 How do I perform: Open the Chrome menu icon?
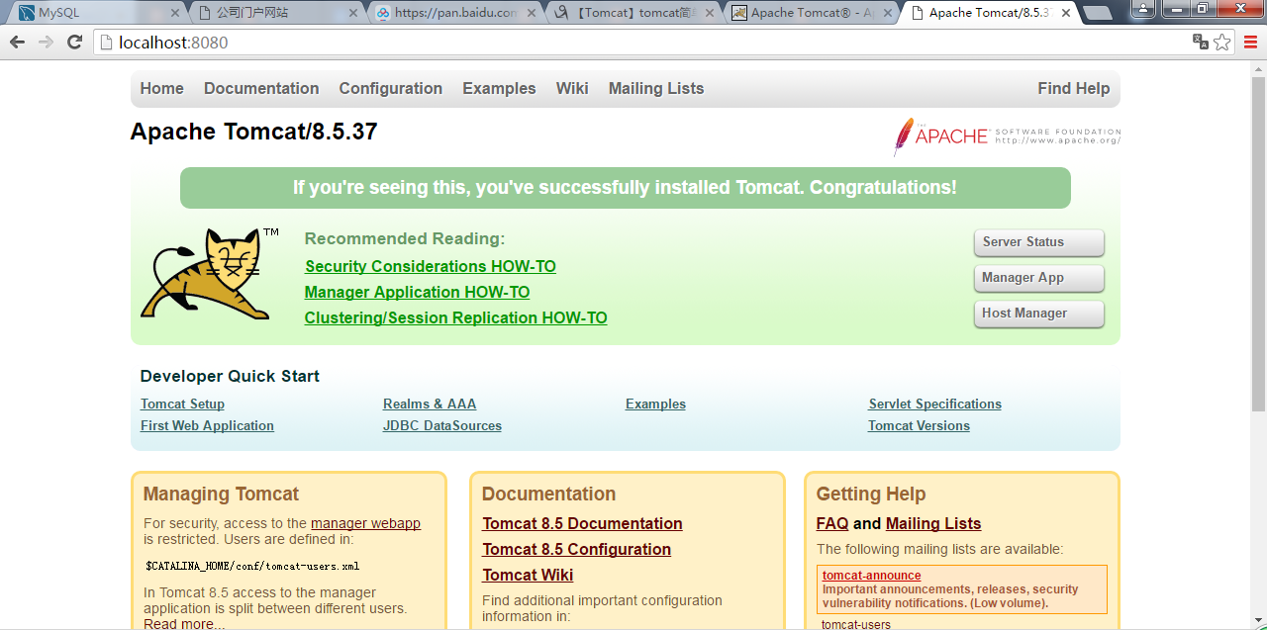pos(1250,42)
